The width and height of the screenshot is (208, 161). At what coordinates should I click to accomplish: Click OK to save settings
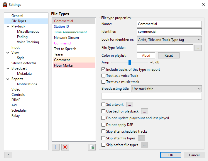[x=170, y=155]
